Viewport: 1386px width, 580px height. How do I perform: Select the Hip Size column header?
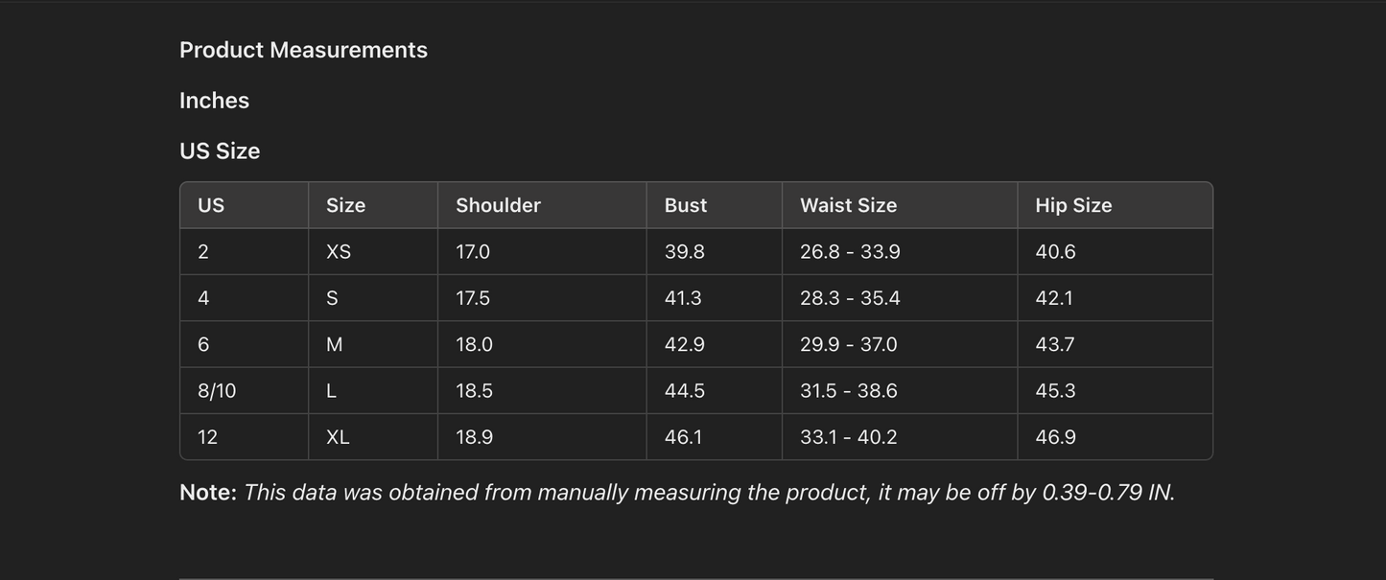1073,205
